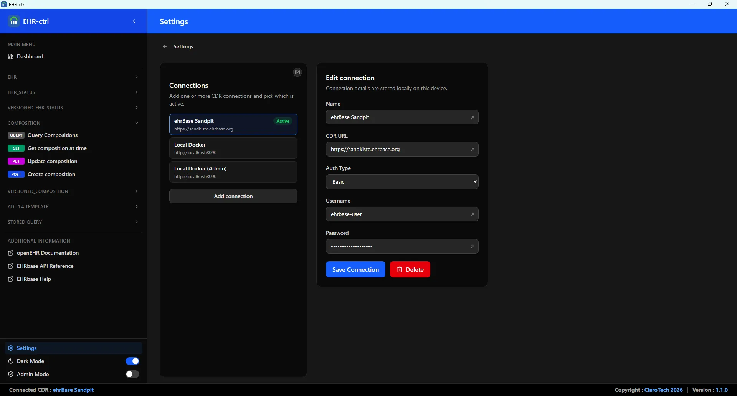Click the QUERY badge beside Query Compositions

coord(16,135)
